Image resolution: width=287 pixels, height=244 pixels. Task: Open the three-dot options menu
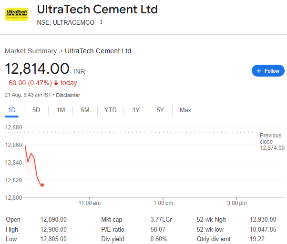(101, 22)
